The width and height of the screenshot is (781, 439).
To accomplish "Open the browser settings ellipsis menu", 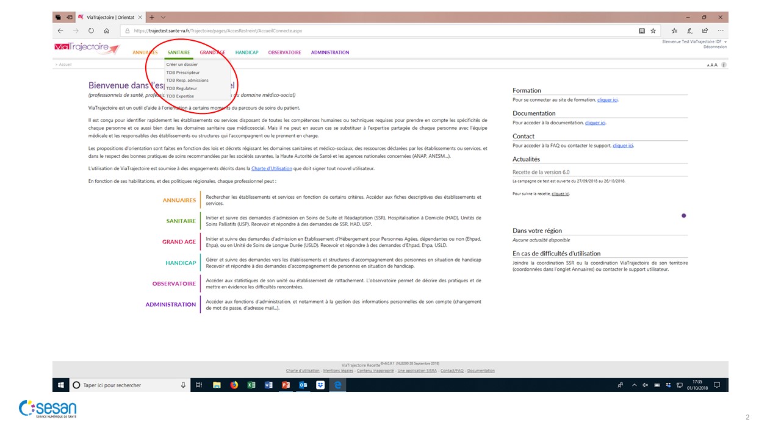I will tap(721, 30).
